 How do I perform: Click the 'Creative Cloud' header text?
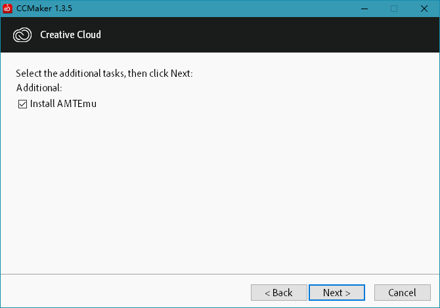pyautogui.click(x=70, y=35)
